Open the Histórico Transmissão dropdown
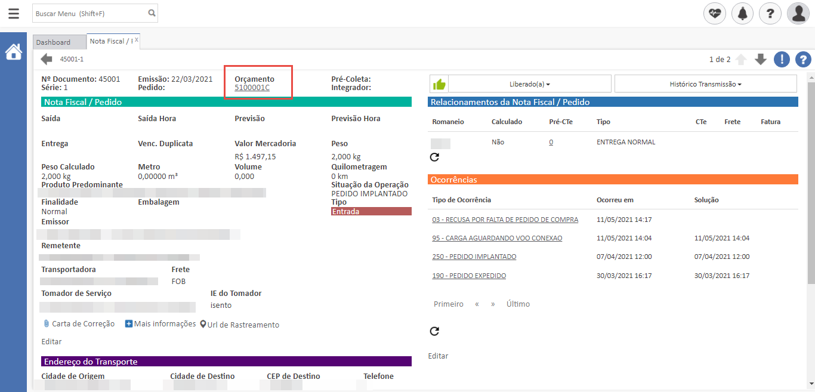This screenshot has width=815, height=392. 705,84
